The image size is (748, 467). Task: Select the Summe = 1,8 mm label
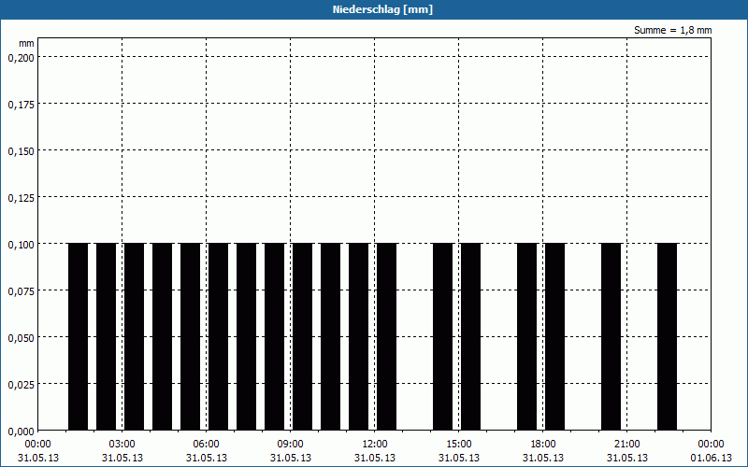click(x=672, y=30)
